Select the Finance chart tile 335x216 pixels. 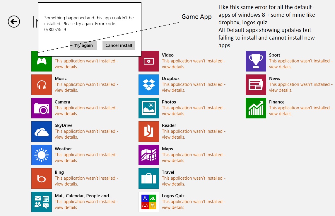(256, 108)
